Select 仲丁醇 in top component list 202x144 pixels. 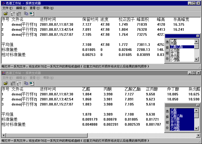[x=182, y=53]
